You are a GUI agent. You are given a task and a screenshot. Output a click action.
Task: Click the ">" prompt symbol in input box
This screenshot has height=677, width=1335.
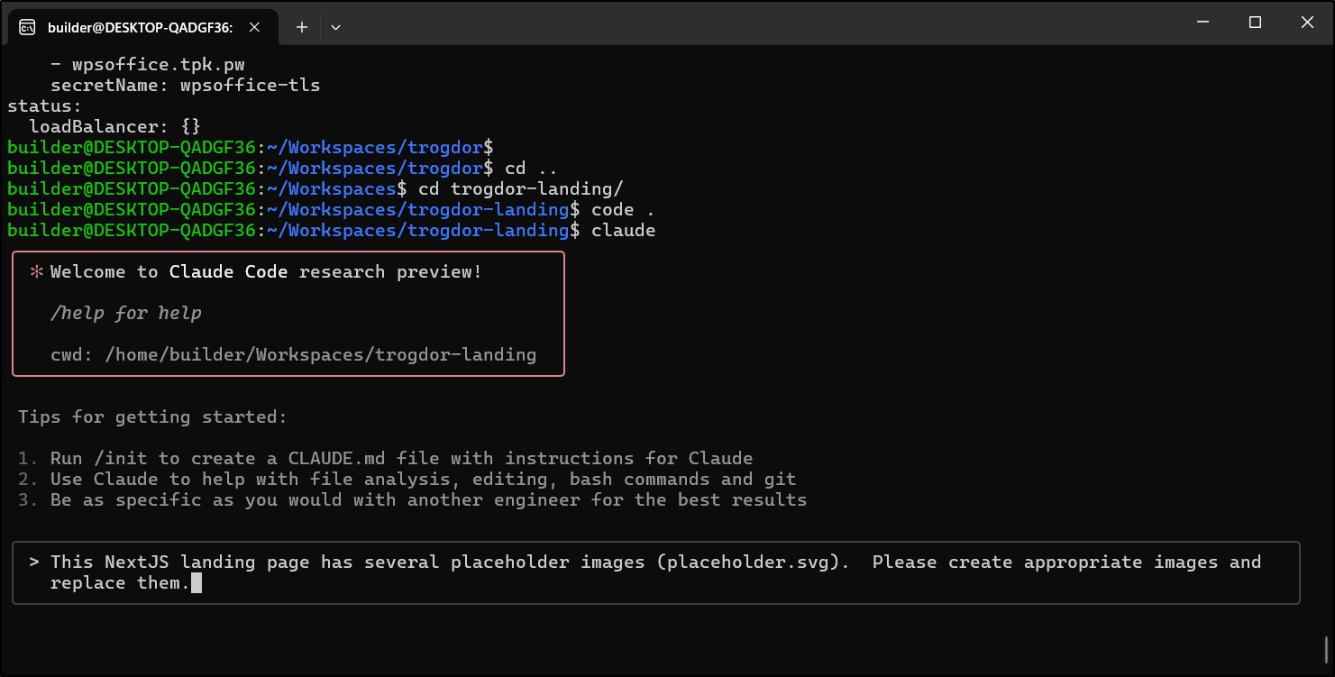coord(34,563)
